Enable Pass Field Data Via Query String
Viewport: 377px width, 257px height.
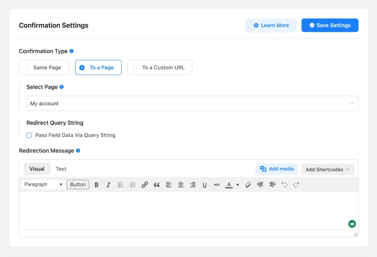(x=29, y=135)
